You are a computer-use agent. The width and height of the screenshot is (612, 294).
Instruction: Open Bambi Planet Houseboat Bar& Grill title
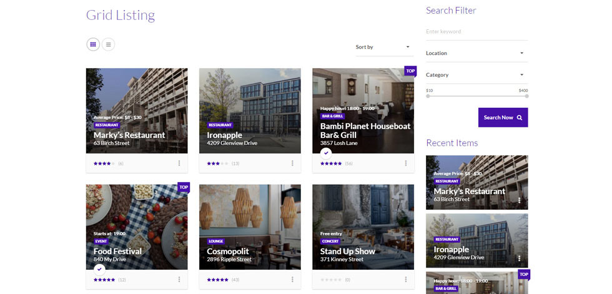click(365, 130)
